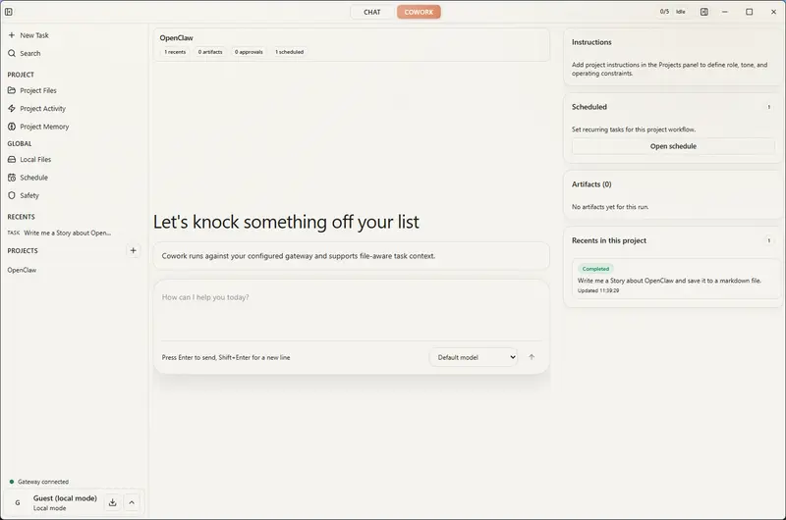786x520 pixels.
Task: Switch to the CHAT tab
Action: pos(372,12)
